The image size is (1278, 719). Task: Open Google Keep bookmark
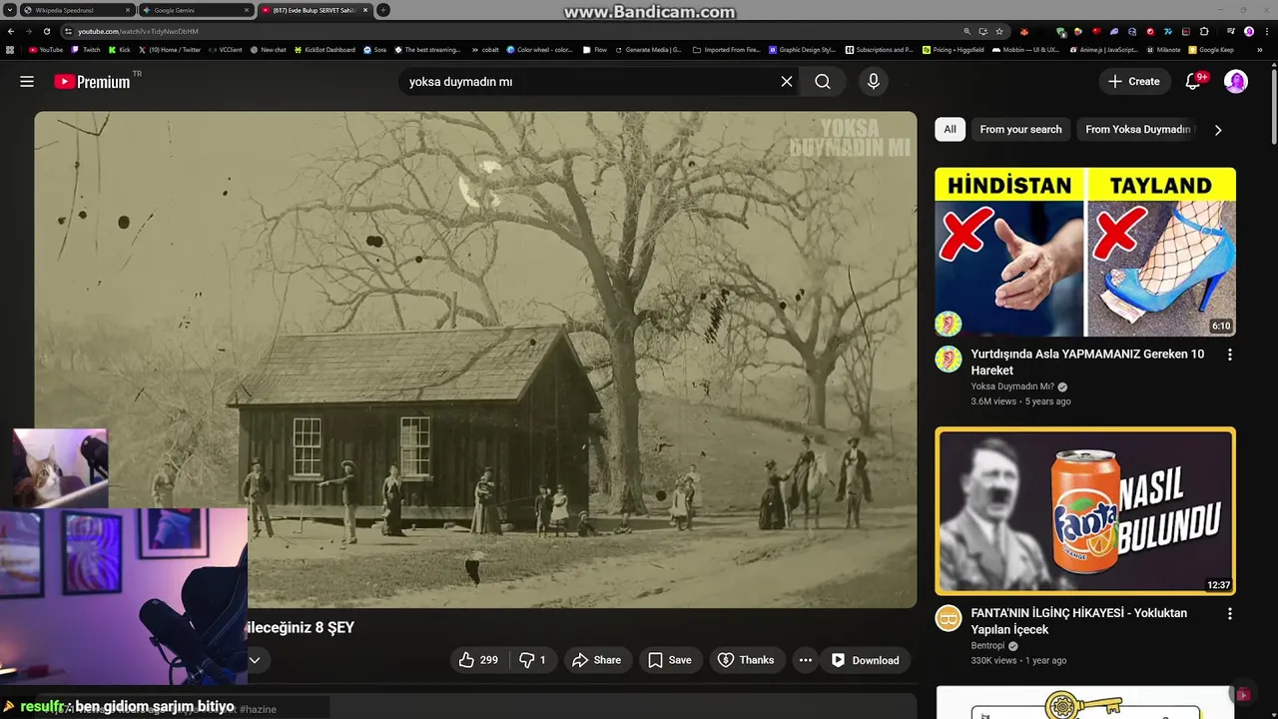pos(1210,49)
